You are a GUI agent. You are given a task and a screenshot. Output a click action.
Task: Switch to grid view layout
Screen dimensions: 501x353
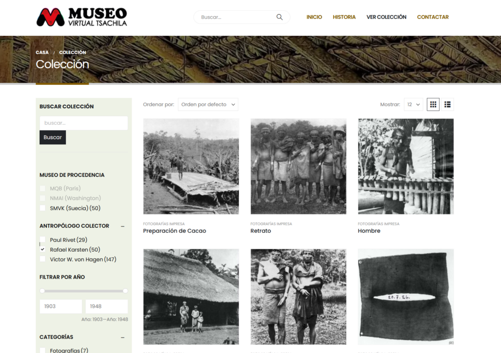(433, 104)
